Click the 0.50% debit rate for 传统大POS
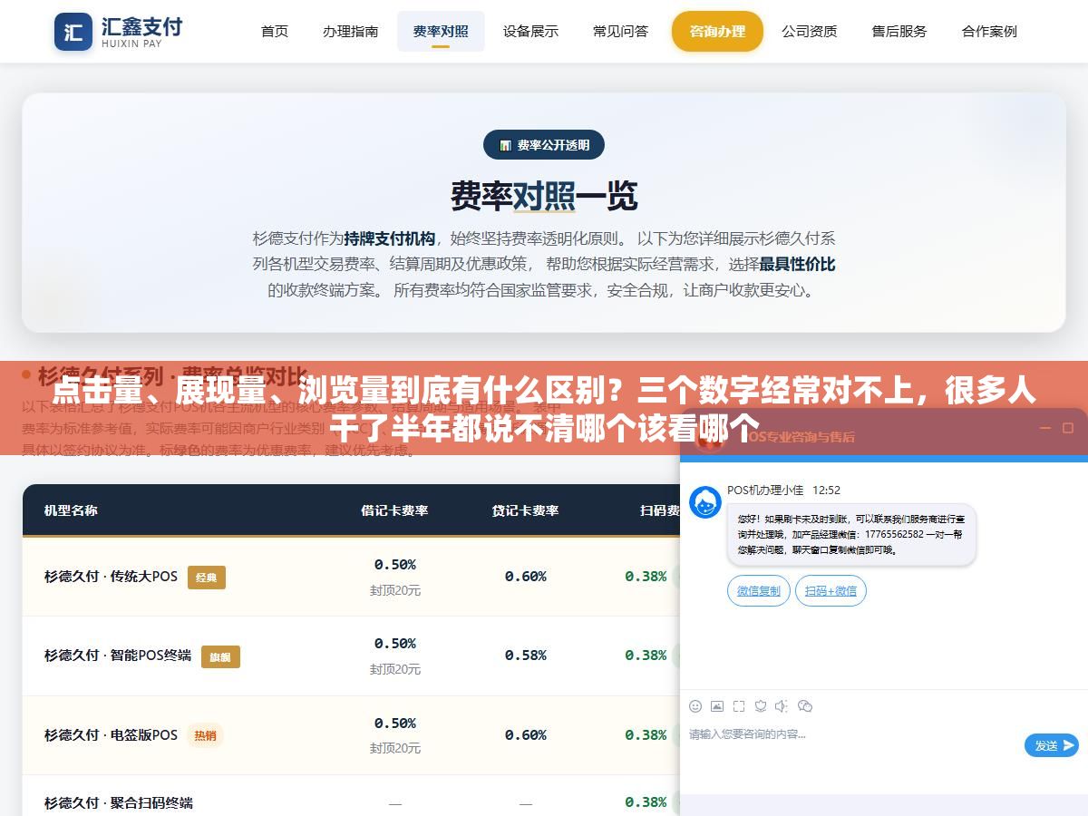 pos(395,565)
